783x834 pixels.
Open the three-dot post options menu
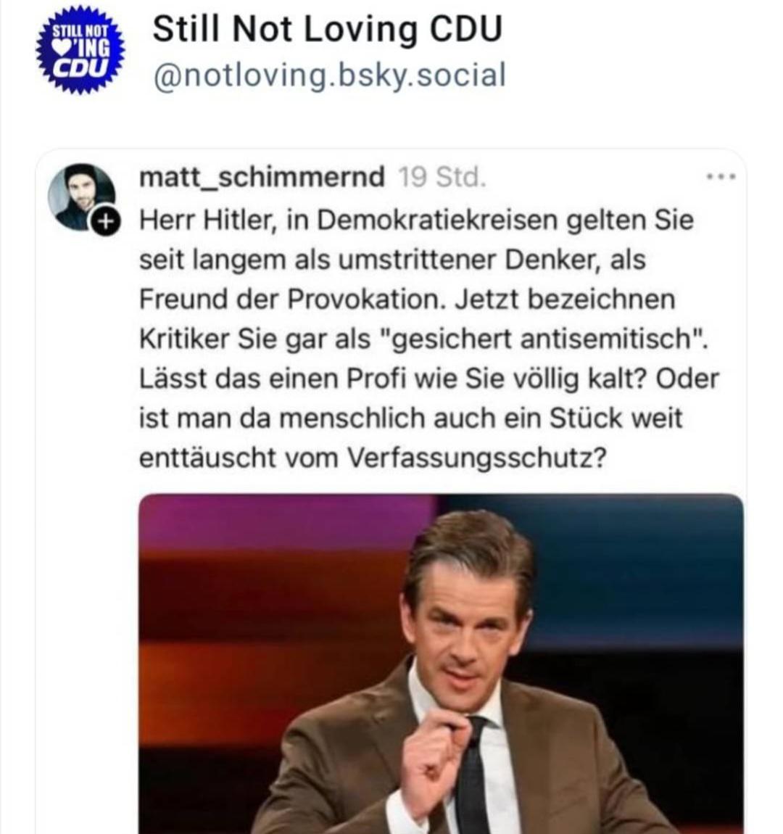tap(721, 176)
